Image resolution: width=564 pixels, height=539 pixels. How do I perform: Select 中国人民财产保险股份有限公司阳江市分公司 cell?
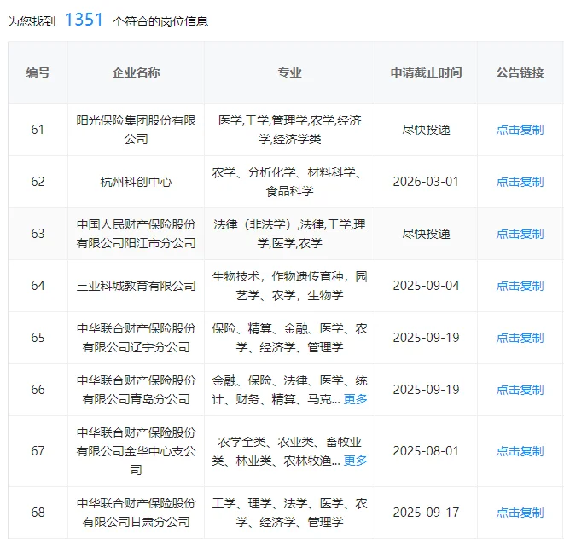(136, 234)
